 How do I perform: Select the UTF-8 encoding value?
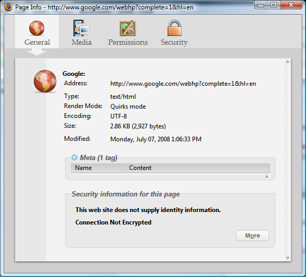[119, 116]
